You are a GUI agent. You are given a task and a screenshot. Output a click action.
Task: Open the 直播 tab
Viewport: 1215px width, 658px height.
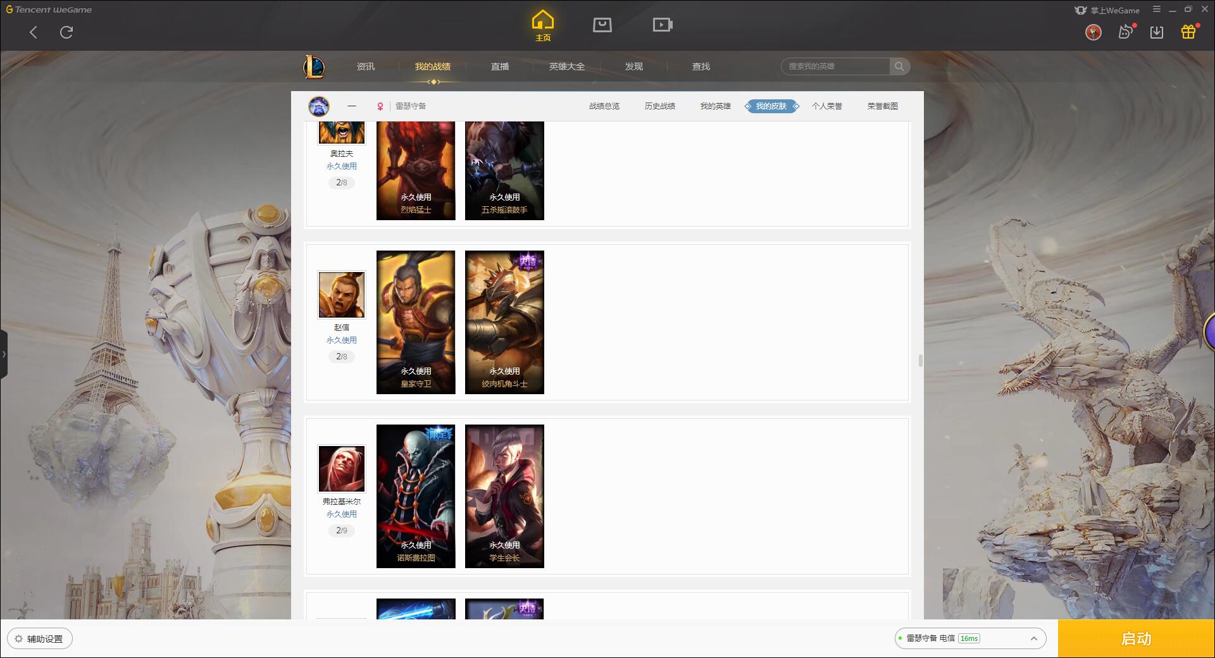(x=500, y=66)
